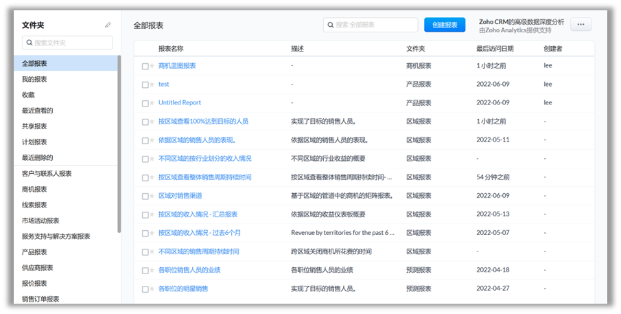The width and height of the screenshot is (621, 314).
Task: Select the checkbox for Untitled Report
Action: [x=145, y=104]
